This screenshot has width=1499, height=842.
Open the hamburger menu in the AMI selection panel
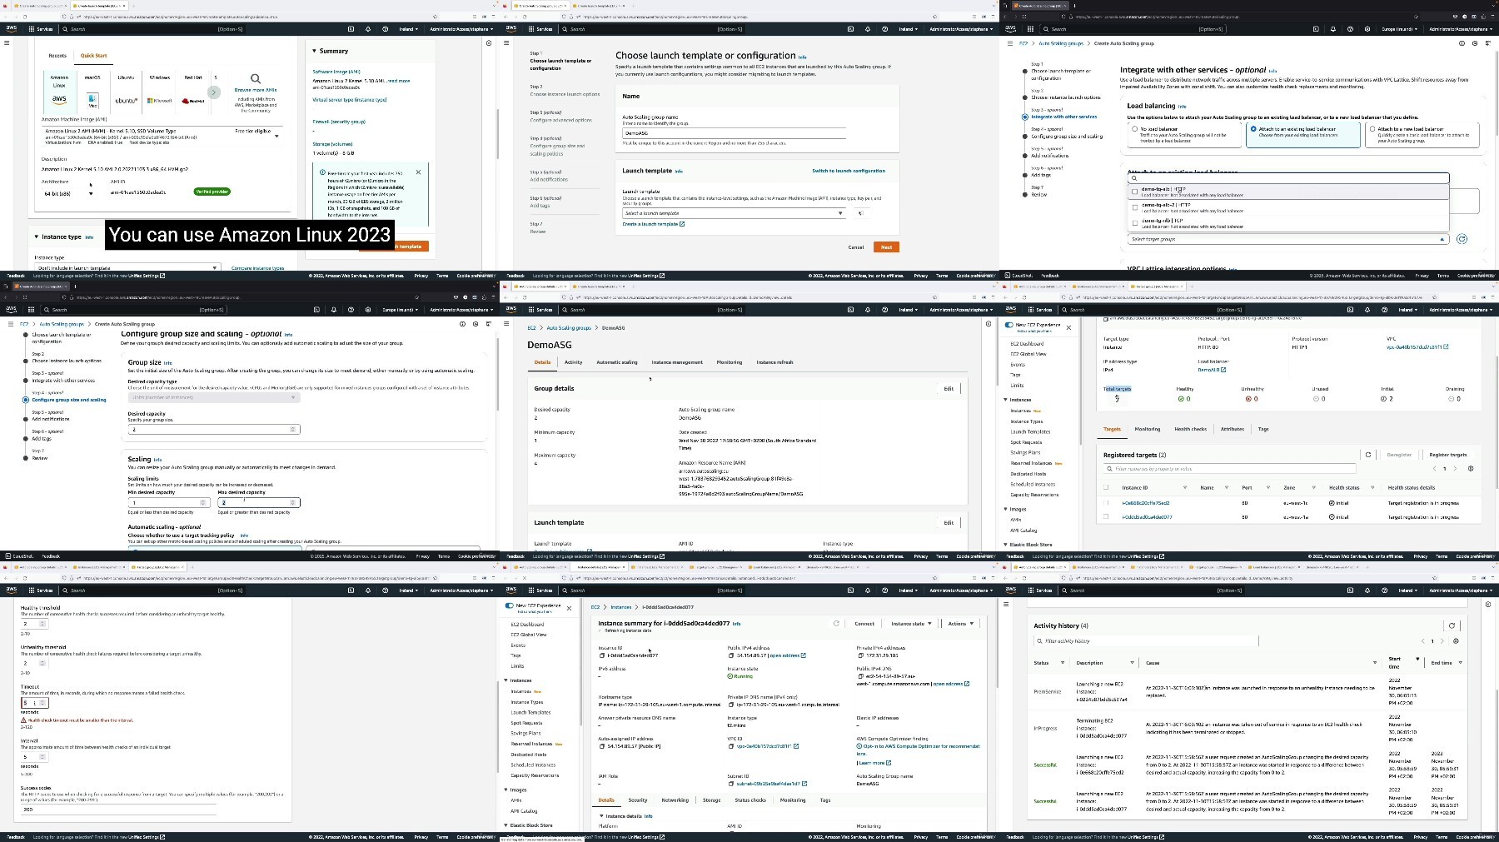(7, 43)
